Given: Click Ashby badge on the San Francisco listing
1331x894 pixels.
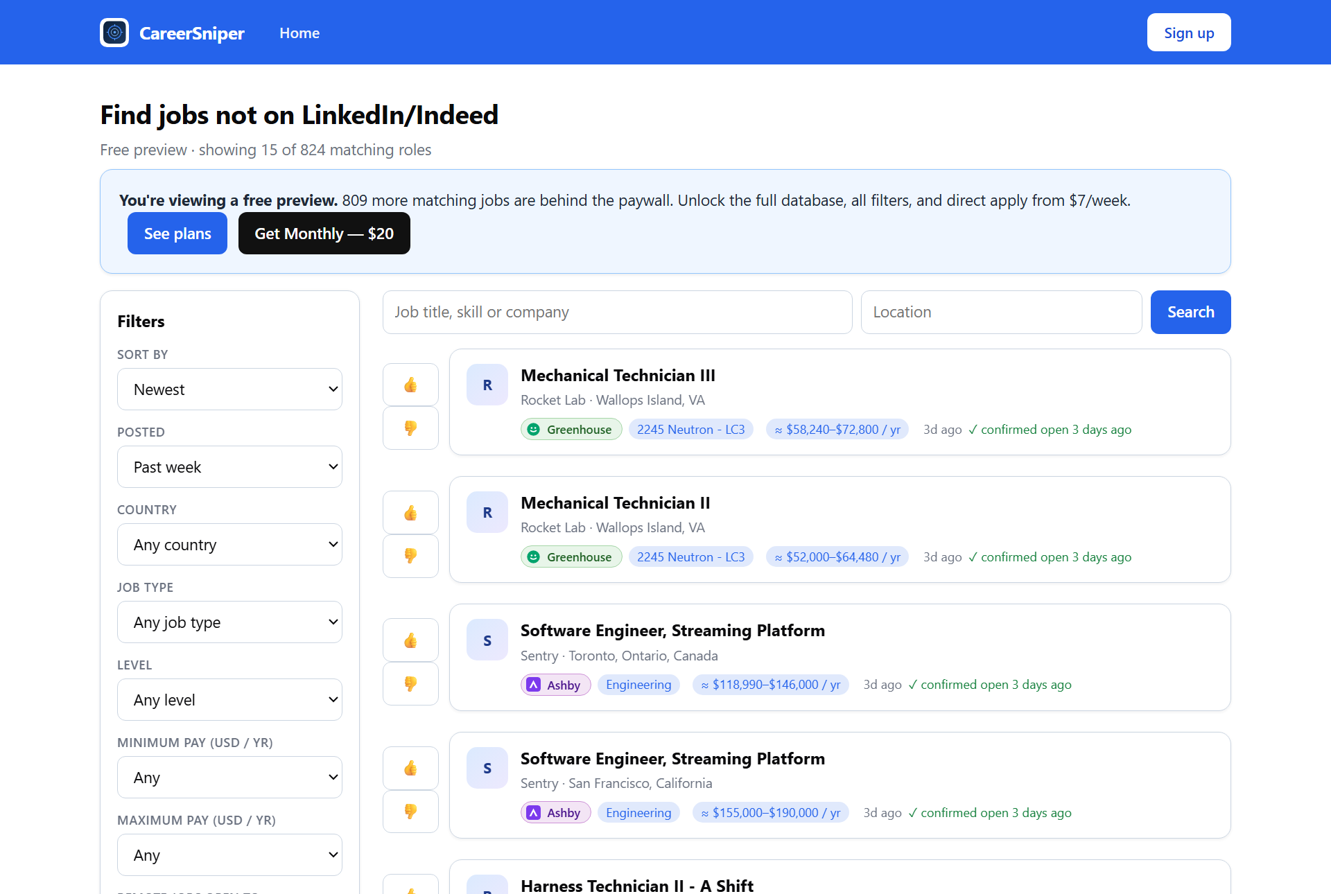Looking at the screenshot, I should pos(555,812).
